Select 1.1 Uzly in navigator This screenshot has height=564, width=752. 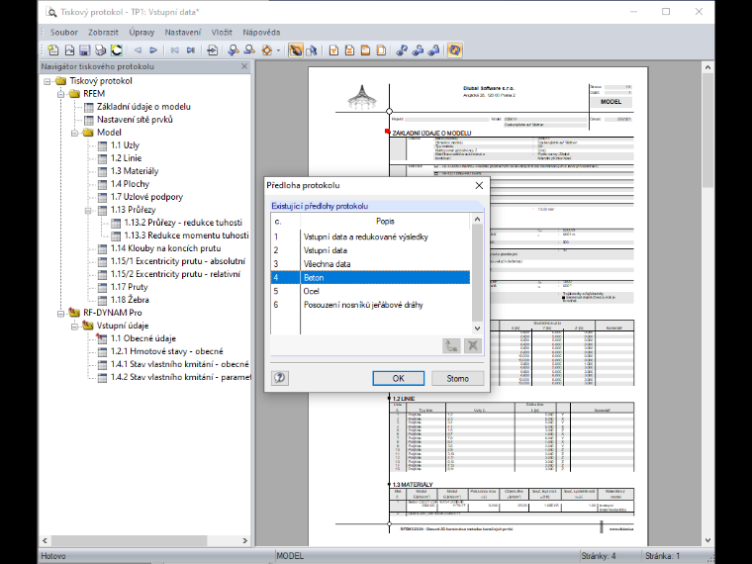click(x=125, y=144)
